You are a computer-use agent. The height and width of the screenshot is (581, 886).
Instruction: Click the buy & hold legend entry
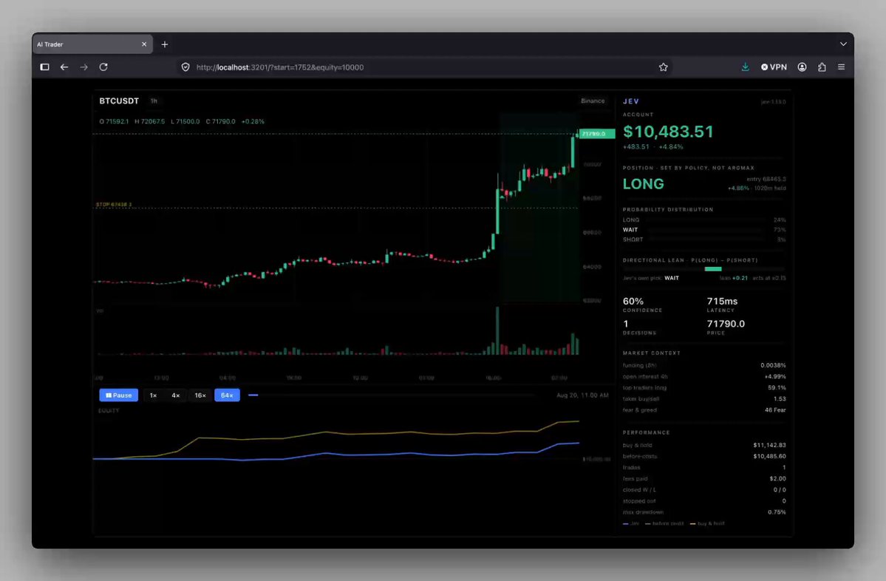click(x=707, y=524)
